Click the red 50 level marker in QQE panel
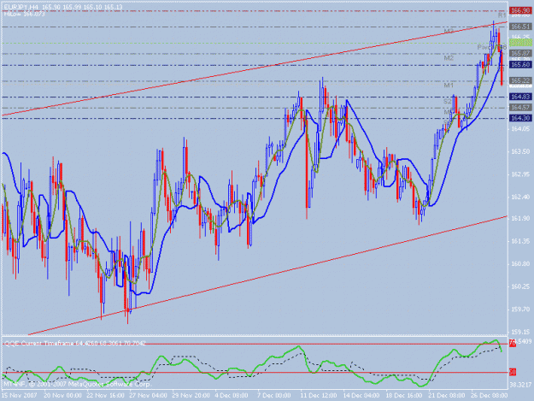This screenshot has height=401, width=534. click(x=512, y=373)
